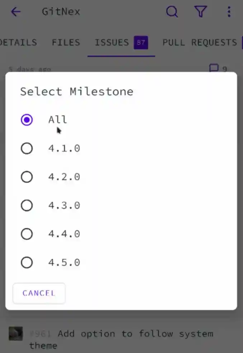243x353 pixels.
Task: Click the comment bubble icon
Action: pos(214,68)
